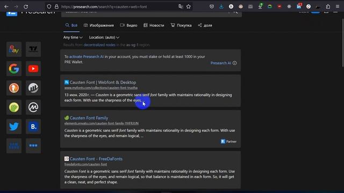Show more providers with three-dots tile
The image size is (344, 193).
coord(33,145)
